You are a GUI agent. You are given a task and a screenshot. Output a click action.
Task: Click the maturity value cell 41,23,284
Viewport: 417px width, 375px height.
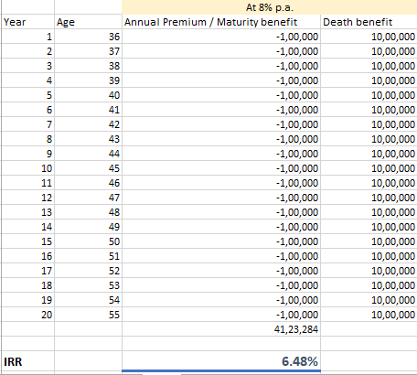221,329
